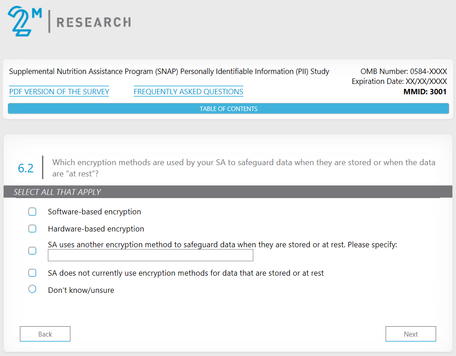The width and height of the screenshot is (456, 356).
Task: Click the question number 6.2
Action: coord(26,168)
